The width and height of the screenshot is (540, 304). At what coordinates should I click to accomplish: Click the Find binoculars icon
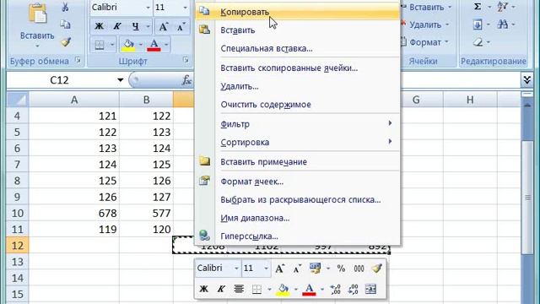click(503, 24)
